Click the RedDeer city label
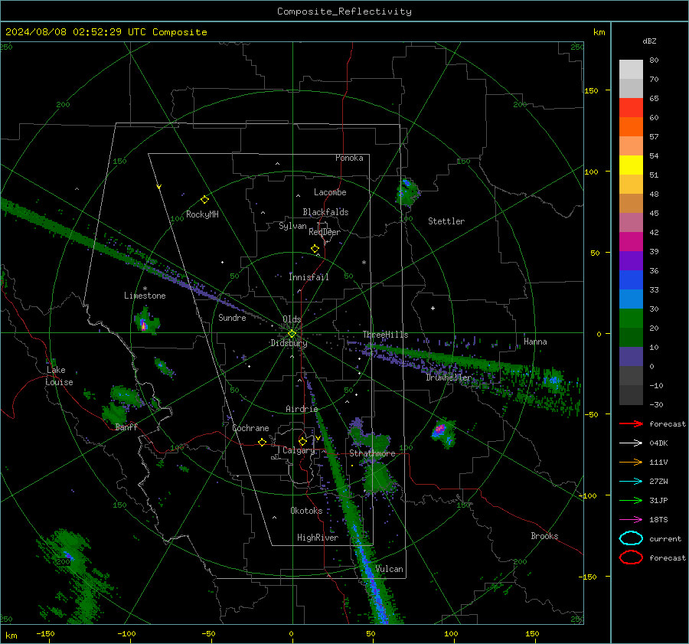Screen dimensions: 689x644 [x=325, y=232]
